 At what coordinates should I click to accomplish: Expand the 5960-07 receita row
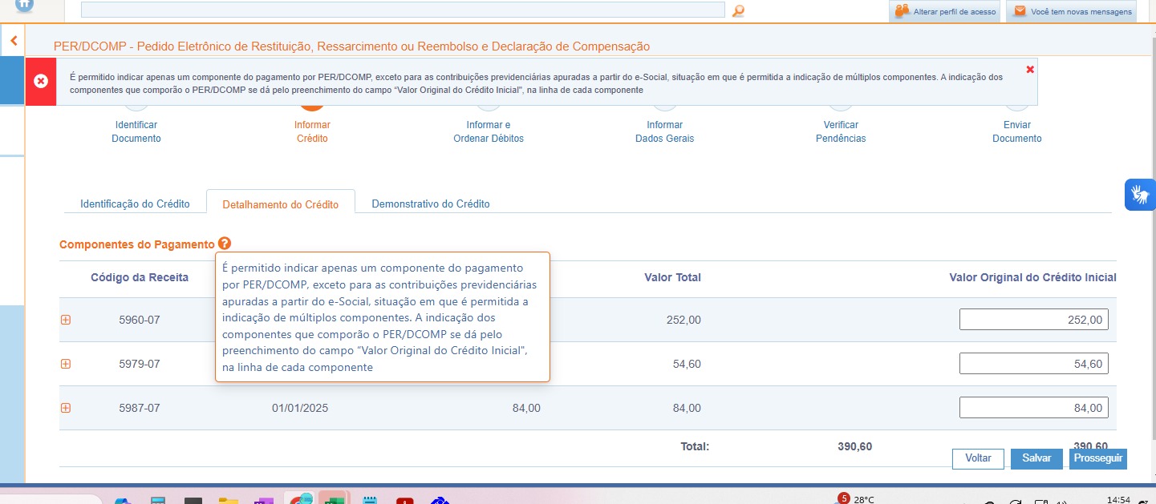66,320
